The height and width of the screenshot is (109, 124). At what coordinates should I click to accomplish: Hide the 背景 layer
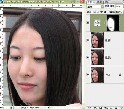pyautogui.click(x=88, y=75)
